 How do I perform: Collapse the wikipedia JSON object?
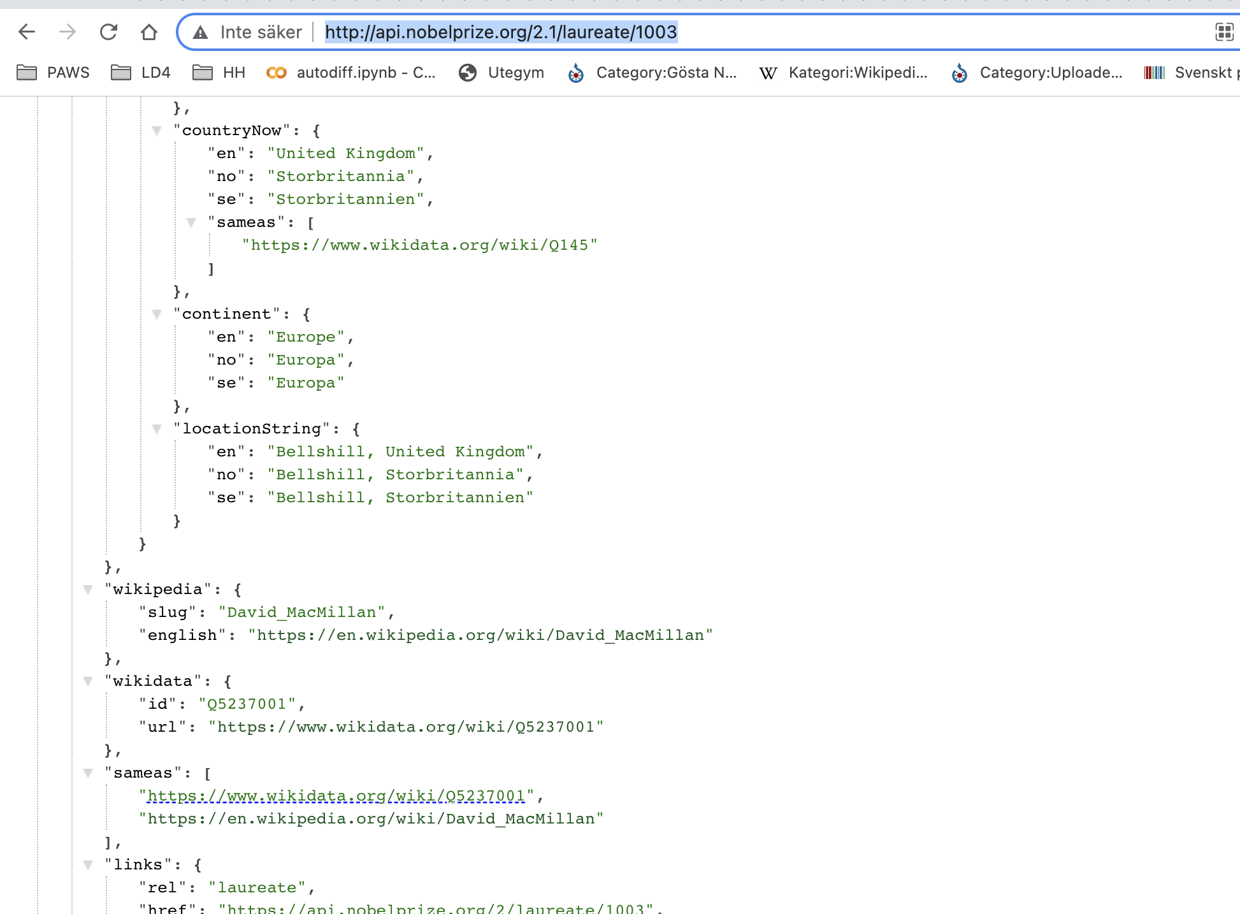point(88,590)
